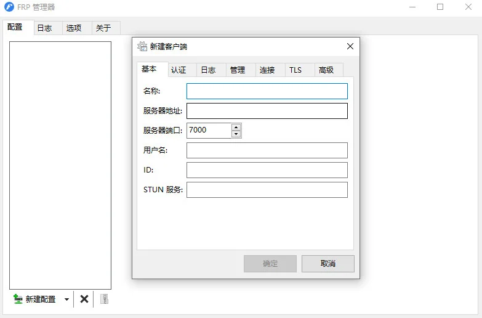Screen dimensions: 482x318
Task: Focus the 用户名 input field
Action: 267,150
